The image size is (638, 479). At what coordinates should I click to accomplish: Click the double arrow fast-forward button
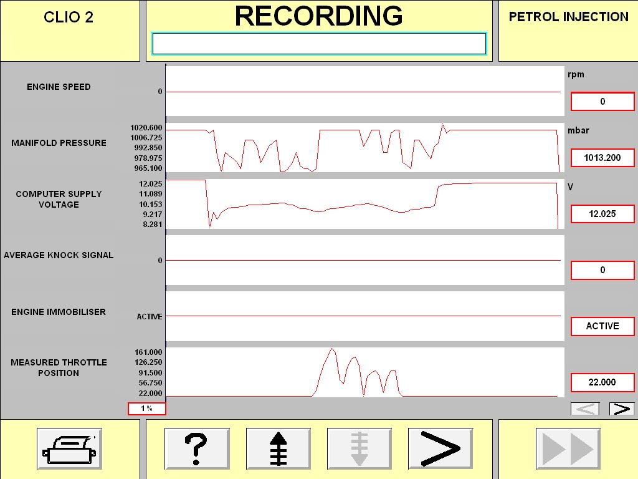tap(568, 448)
